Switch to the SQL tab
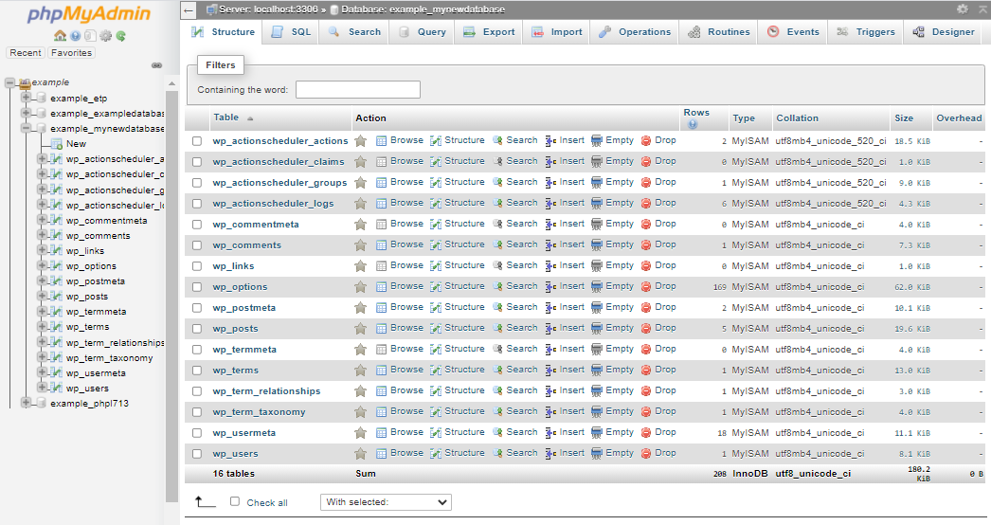Image resolution: width=991 pixels, height=525 pixels. click(x=291, y=32)
